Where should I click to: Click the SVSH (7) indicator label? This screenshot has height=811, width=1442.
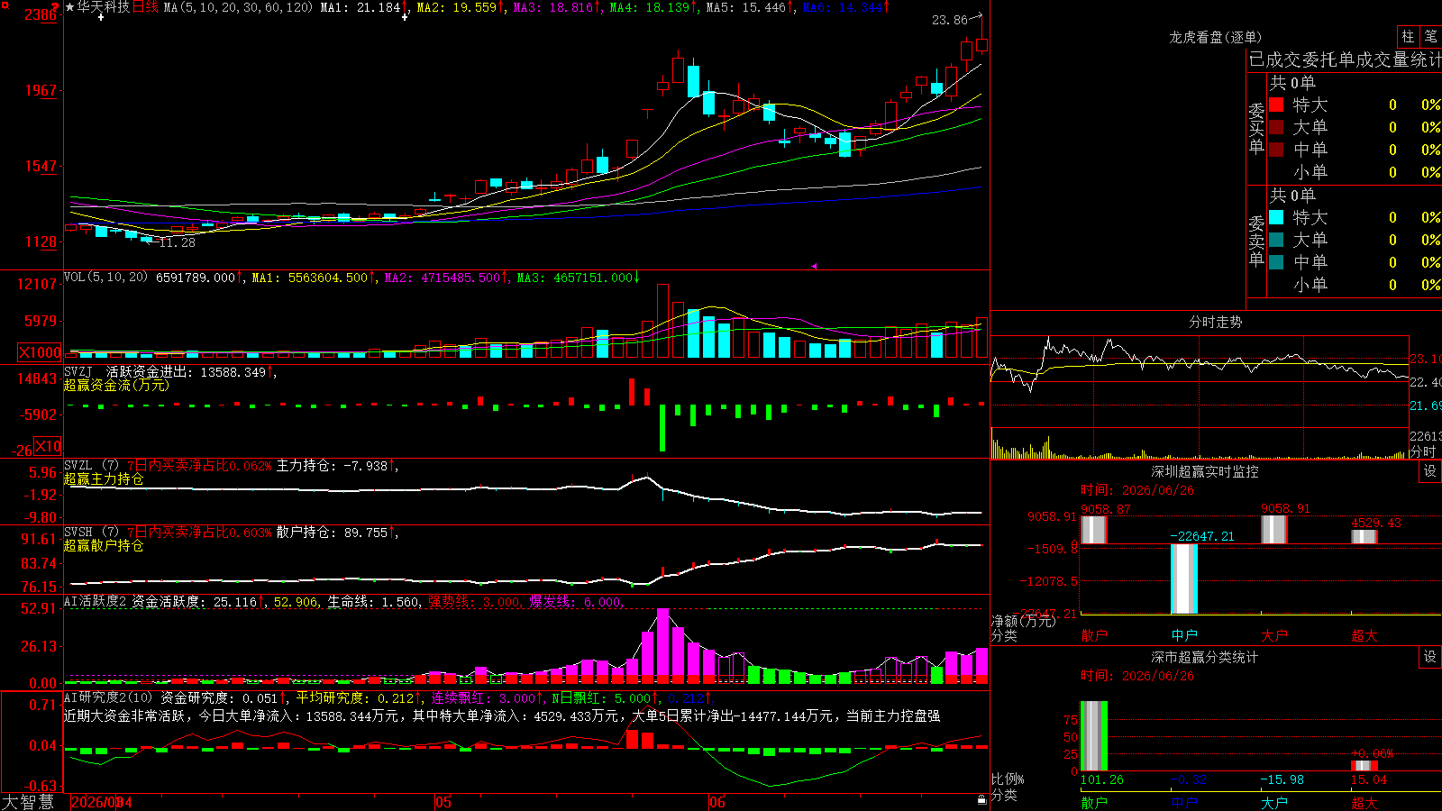(91, 532)
